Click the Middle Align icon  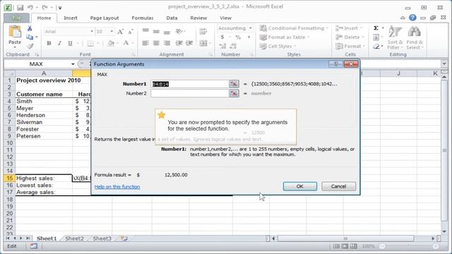tap(156, 31)
